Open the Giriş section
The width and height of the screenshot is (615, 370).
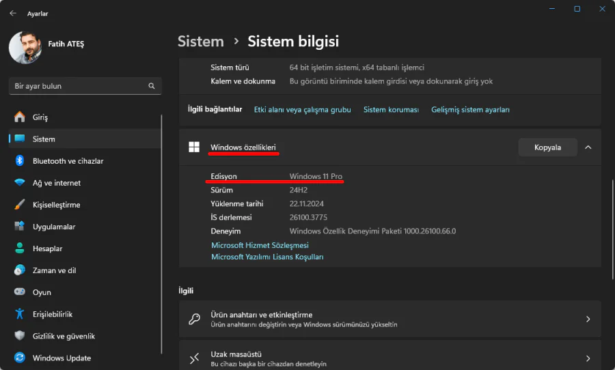pyautogui.click(x=84, y=117)
